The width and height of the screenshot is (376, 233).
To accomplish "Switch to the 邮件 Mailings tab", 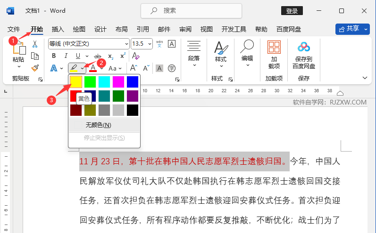I will pyautogui.click(x=164, y=30).
